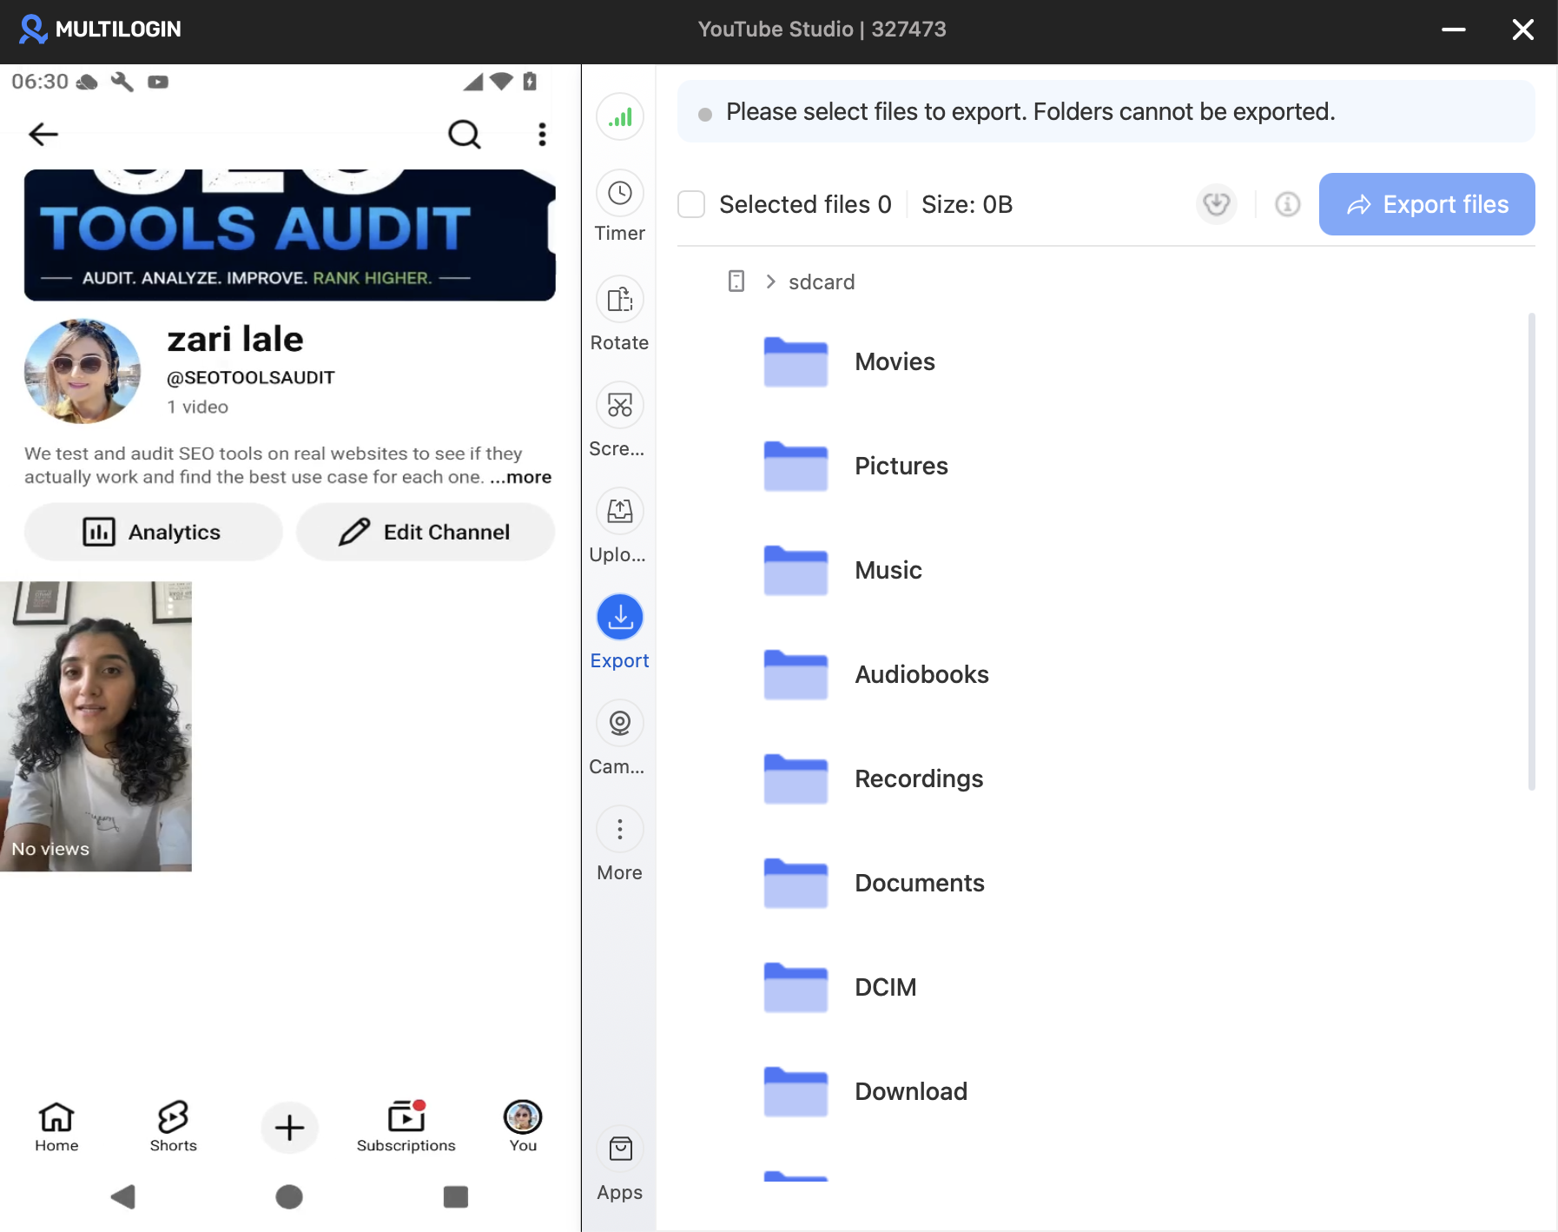Click the device icon in breadcrumb
The image size is (1558, 1232).
tap(736, 282)
